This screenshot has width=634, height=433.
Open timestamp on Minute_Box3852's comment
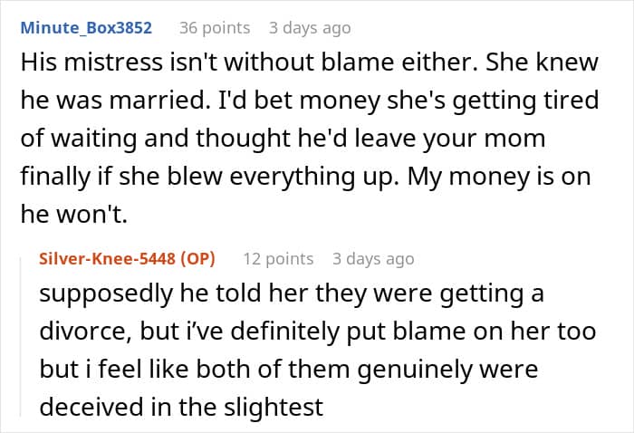coord(308,28)
